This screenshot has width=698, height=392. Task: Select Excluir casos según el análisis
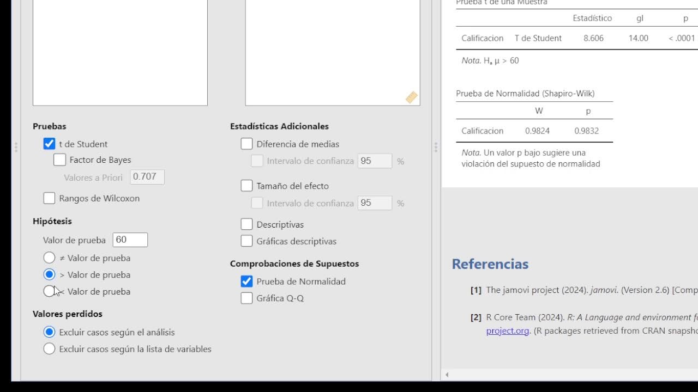click(49, 332)
